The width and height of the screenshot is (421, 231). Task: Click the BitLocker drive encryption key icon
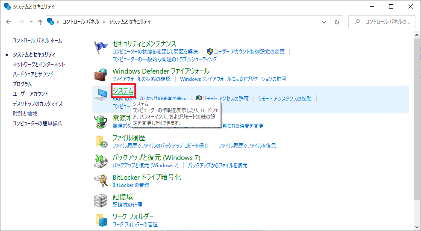(101, 181)
